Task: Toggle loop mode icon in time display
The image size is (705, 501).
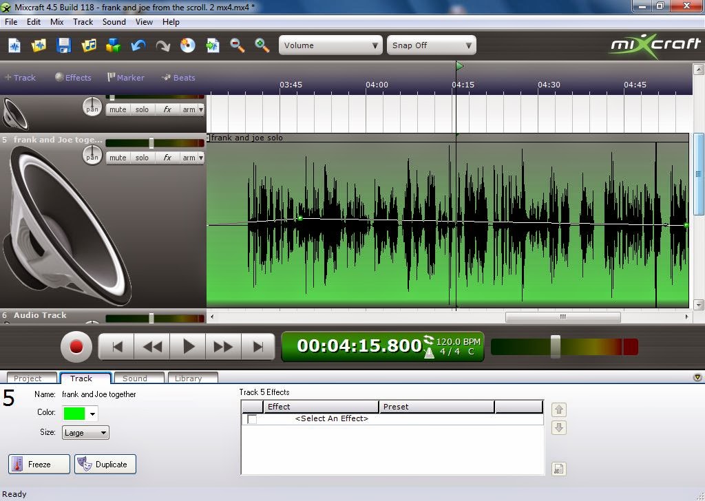Action: (430, 341)
